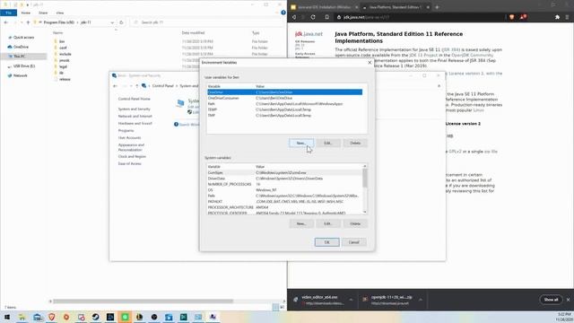Image resolution: width=574 pixels, height=323 pixels.
Task: Select the PATHEXT system variable row
Action: coord(284,201)
